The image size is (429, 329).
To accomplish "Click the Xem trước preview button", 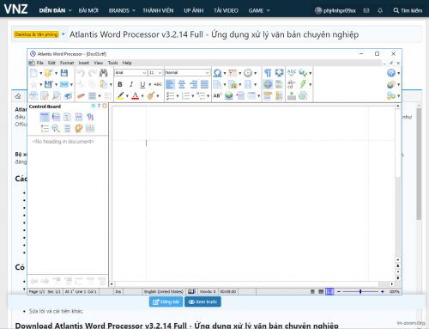I will (202, 302).
